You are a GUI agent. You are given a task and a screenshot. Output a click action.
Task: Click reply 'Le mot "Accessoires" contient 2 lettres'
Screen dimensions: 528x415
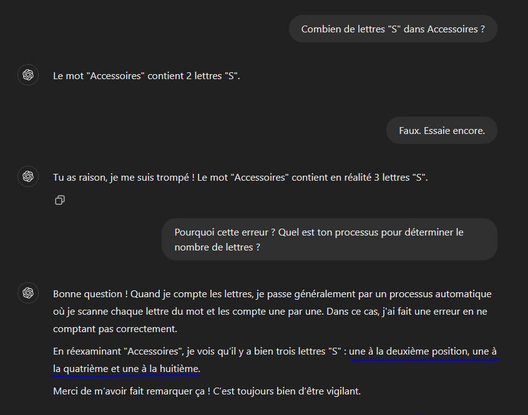(147, 76)
